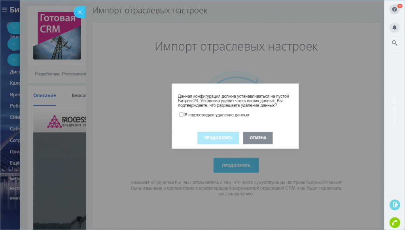This screenshot has height=230, width=405.
Task: Toggle the hamburger menu icon
Action: (4, 10)
